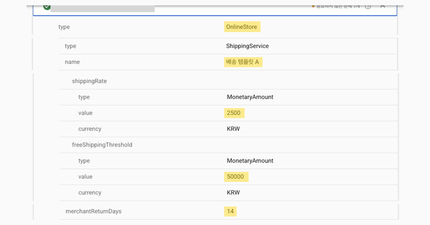Image resolution: width=430 pixels, height=225 pixels.
Task: Open the help question-mark icon in the header
Action: (x=368, y=7)
